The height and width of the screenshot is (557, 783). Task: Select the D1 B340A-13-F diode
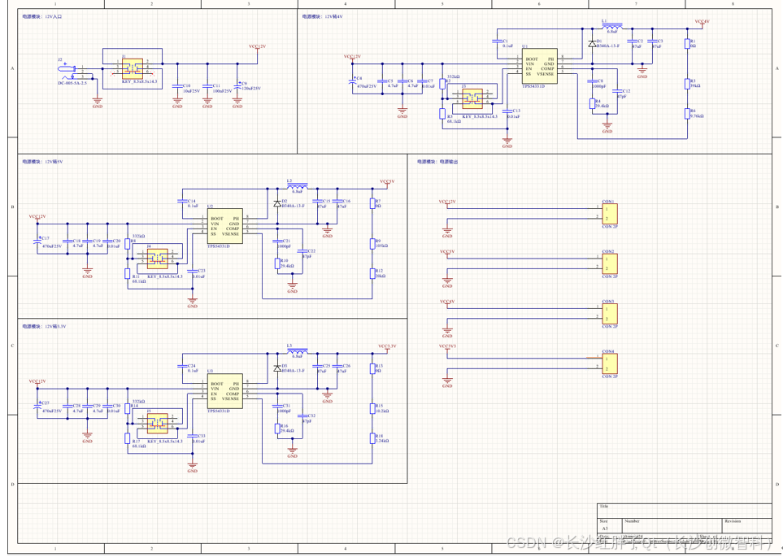tap(590, 41)
